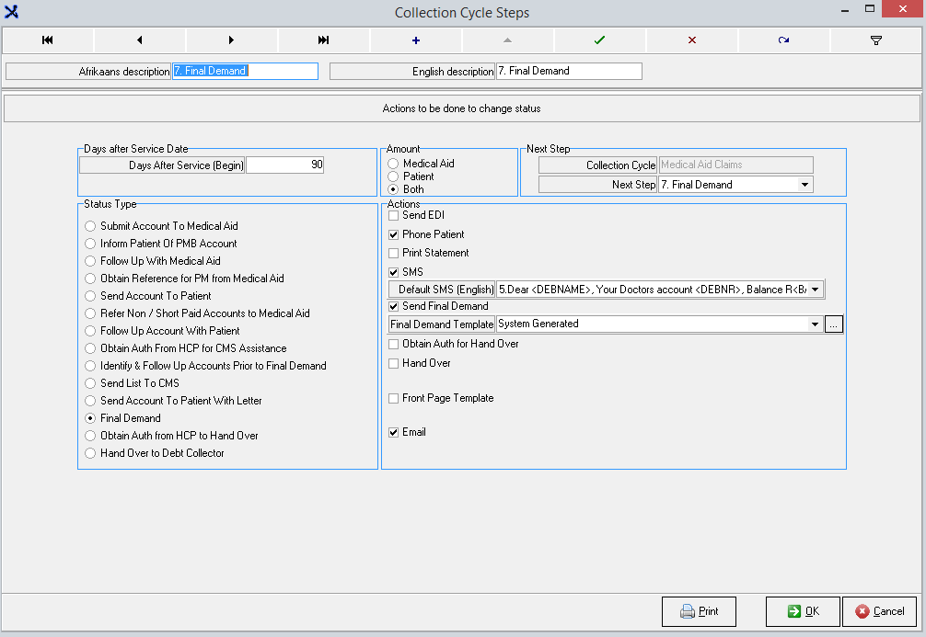The image size is (926, 637).
Task: Open the Default SMS (English) dropdown
Action: [815, 290]
